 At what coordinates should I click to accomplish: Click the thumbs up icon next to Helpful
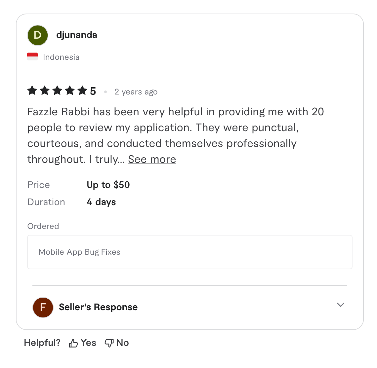72,343
